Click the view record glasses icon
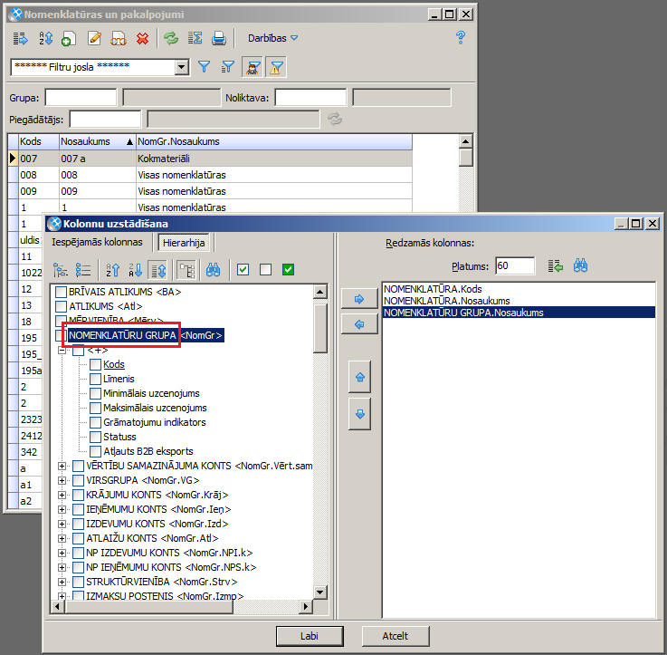Screen dimensions: 667x655 pyautogui.click(x=119, y=38)
